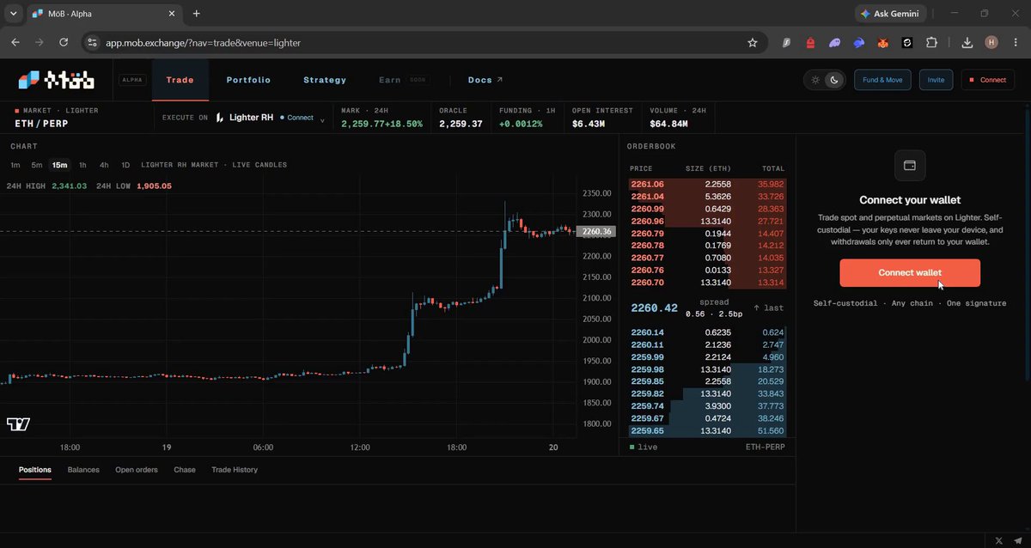Viewport: 1031px width, 548px height.
Task: Click the orange Connect wallet button
Action: coord(910,272)
